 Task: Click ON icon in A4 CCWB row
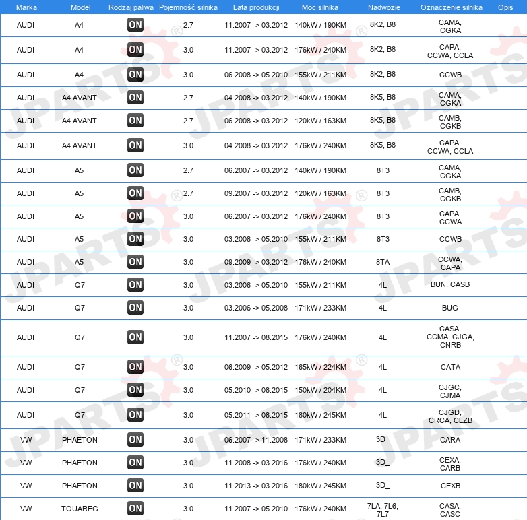coord(135,74)
